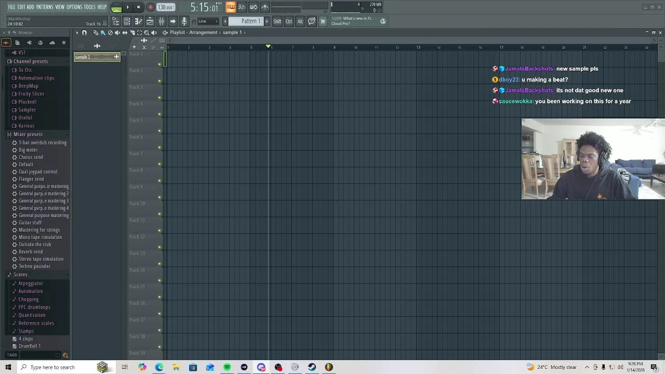Mute Track 5 with green dot
The image size is (665, 374).
coord(159,131)
